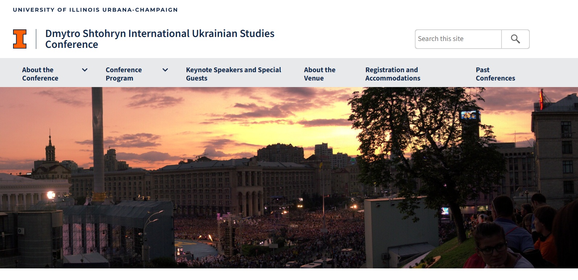
Task: Click the University of Illinois Urbana-Champaign link
Action: click(x=95, y=10)
